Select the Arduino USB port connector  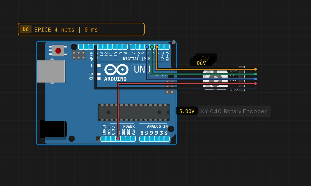click(51, 71)
